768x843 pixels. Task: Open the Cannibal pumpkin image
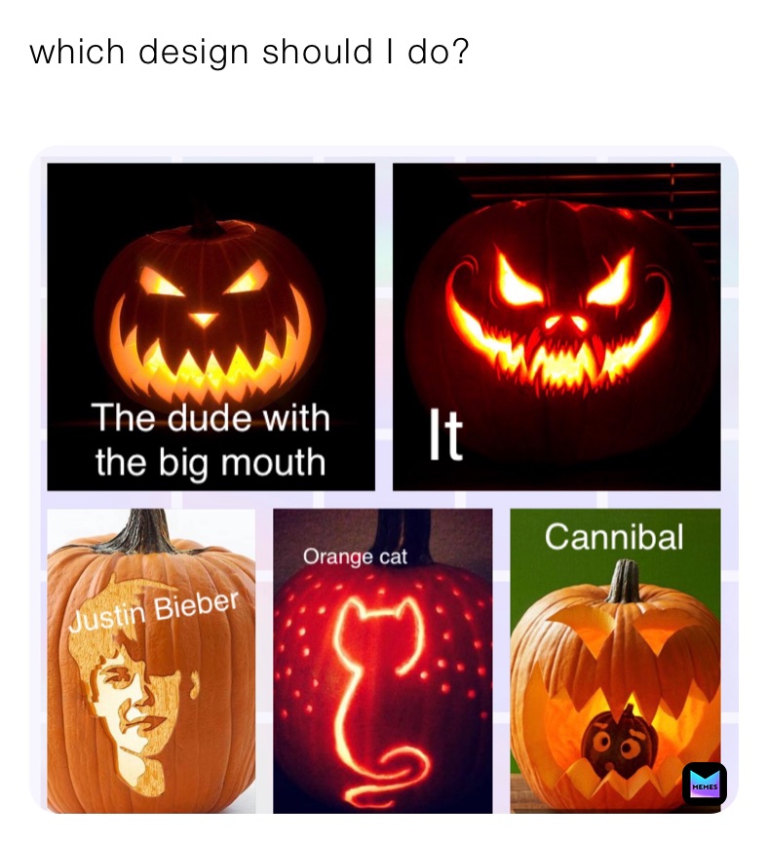(x=615, y=661)
